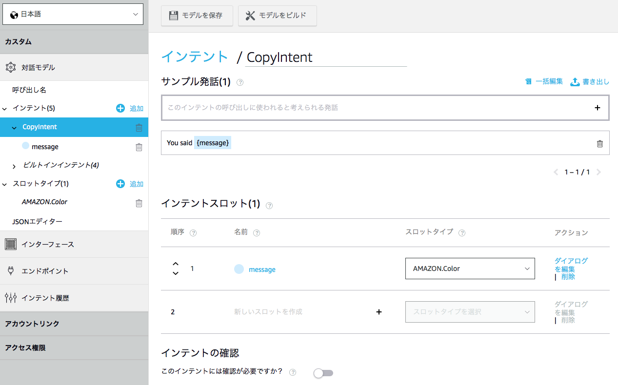Screen dimensions: 618x385
Task: Select the message slot in sidebar
Action: 45,147
